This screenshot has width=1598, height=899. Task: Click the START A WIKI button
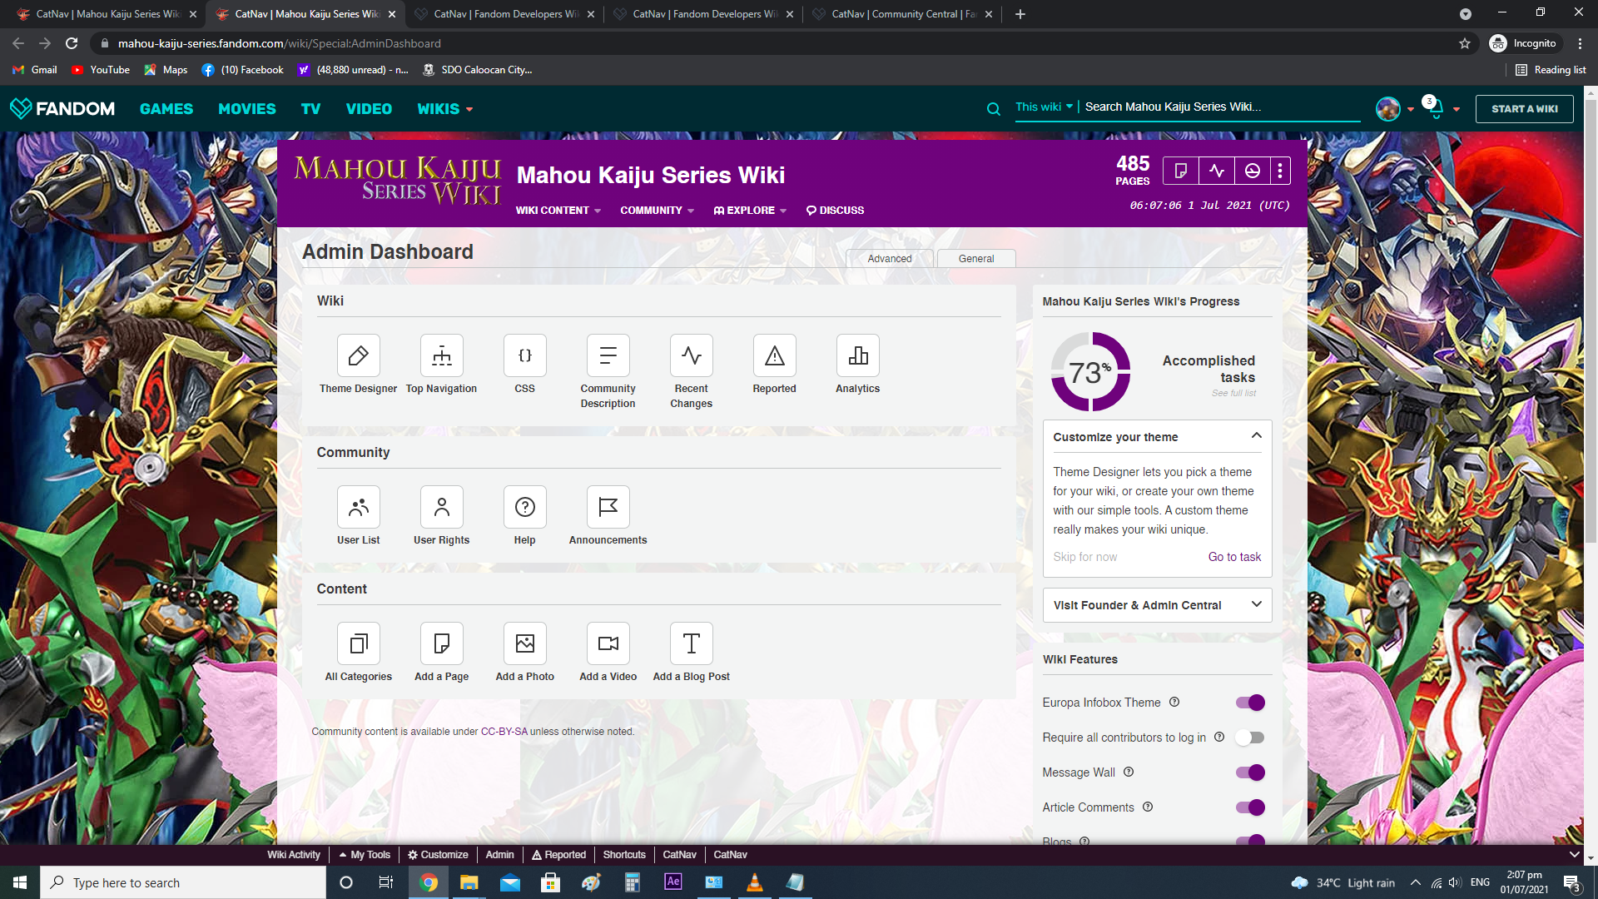click(x=1524, y=109)
